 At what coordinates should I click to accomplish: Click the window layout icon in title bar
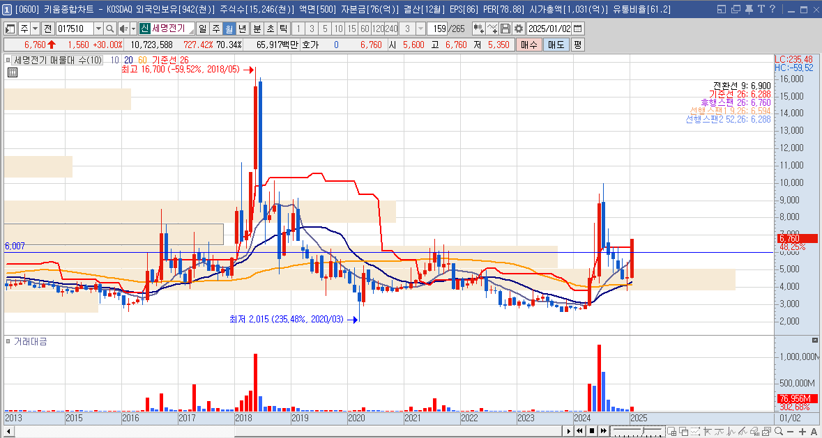point(722,9)
